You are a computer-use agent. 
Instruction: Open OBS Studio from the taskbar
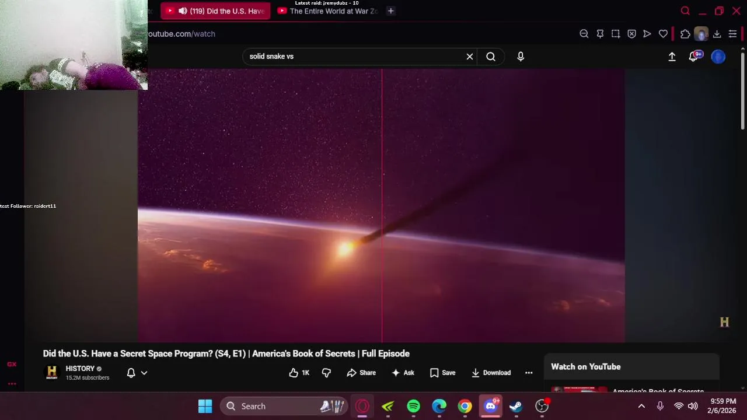pyautogui.click(x=542, y=407)
